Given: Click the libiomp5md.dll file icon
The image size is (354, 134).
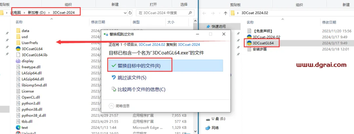Looking at the screenshot, I should 18,85.
